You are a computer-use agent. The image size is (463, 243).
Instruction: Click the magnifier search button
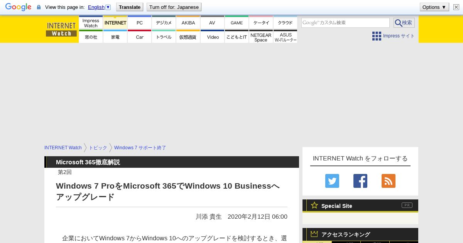(404, 23)
